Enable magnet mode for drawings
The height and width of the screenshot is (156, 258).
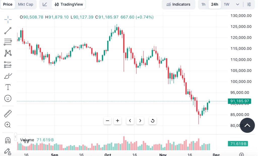point(8,140)
